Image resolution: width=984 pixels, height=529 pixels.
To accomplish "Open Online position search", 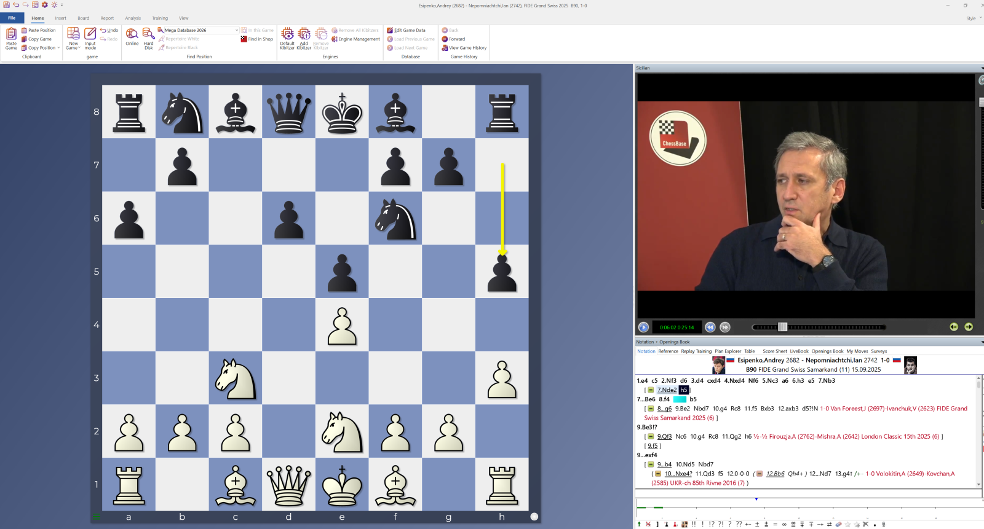I will coord(132,36).
